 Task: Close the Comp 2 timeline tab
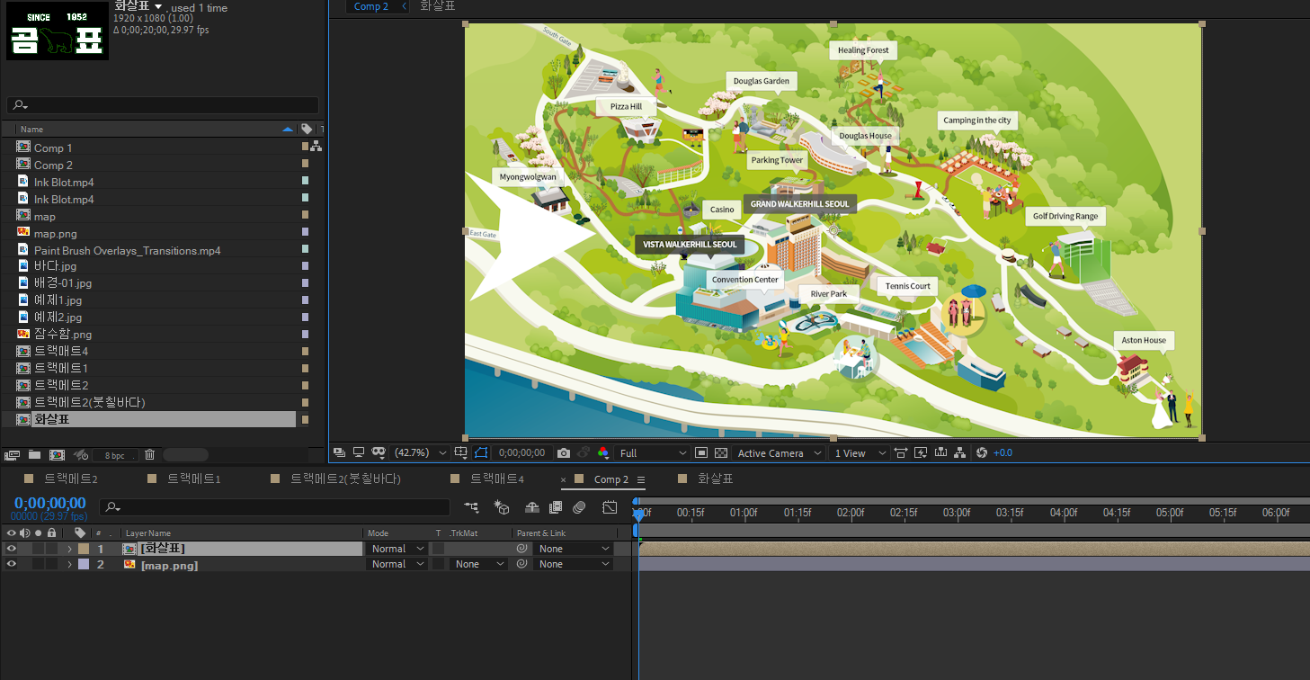564,479
